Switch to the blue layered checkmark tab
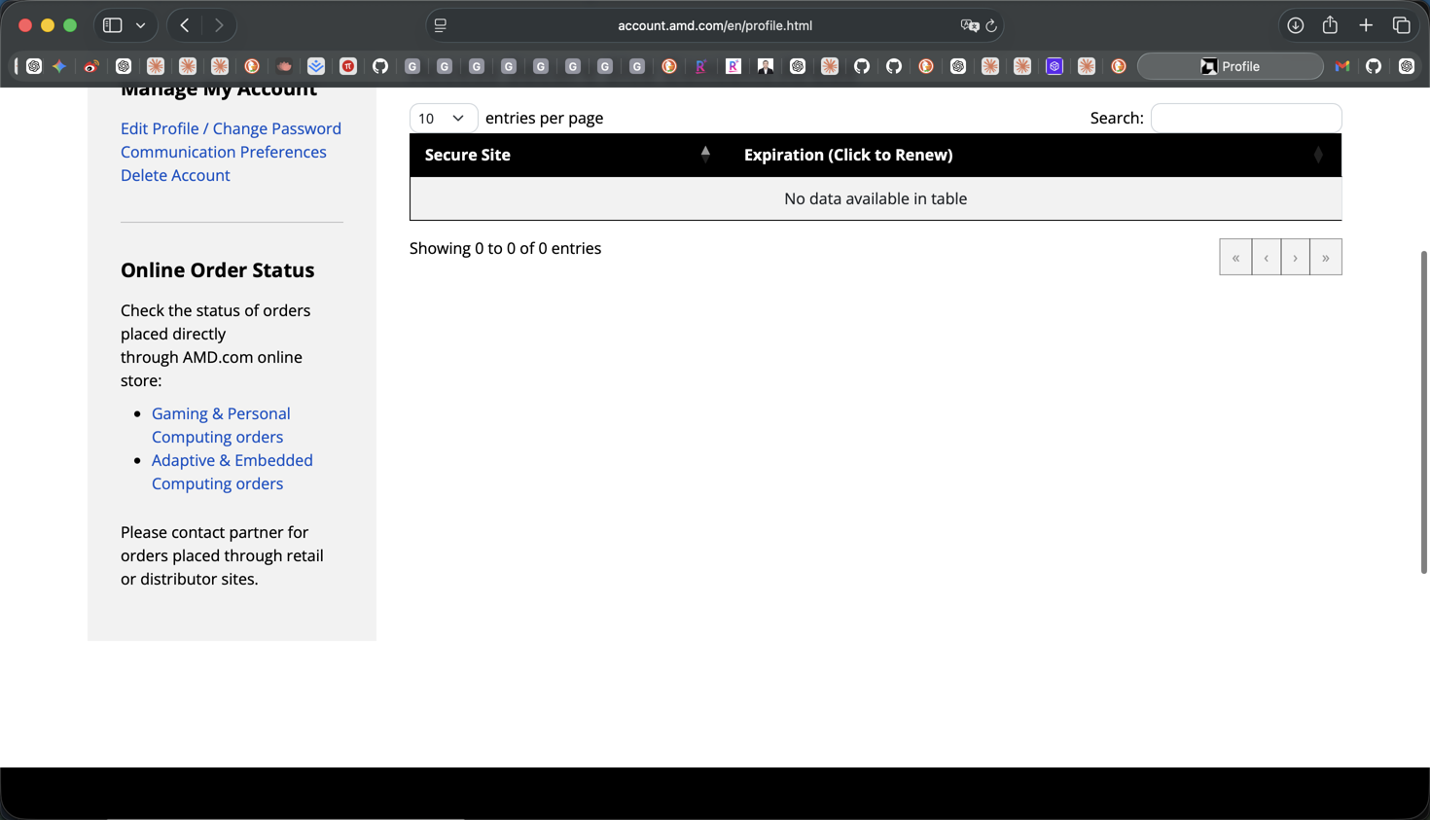The image size is (1430, 820). click(x=316, y=66)
